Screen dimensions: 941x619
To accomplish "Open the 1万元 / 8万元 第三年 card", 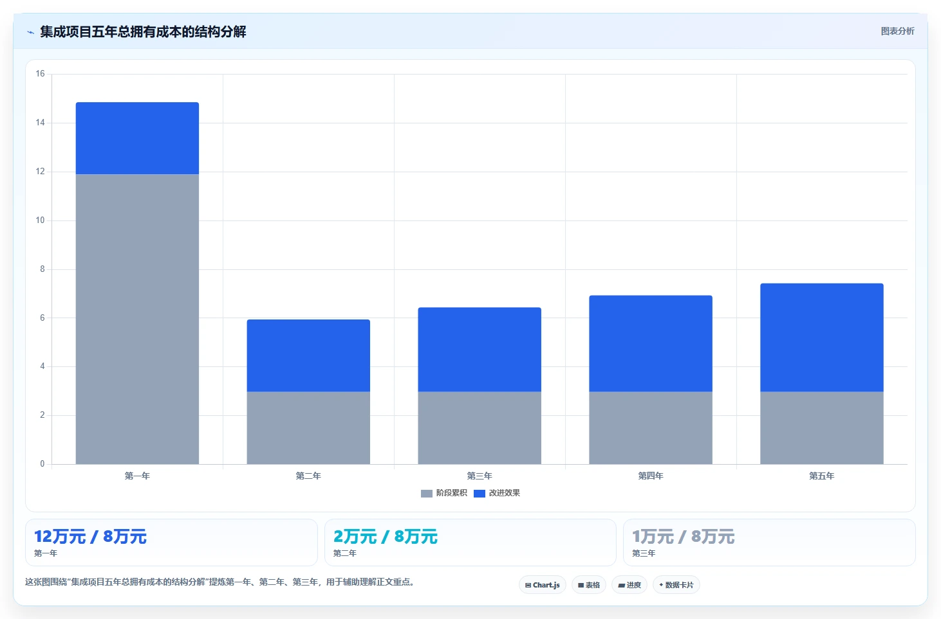I will tap(769, 543).
